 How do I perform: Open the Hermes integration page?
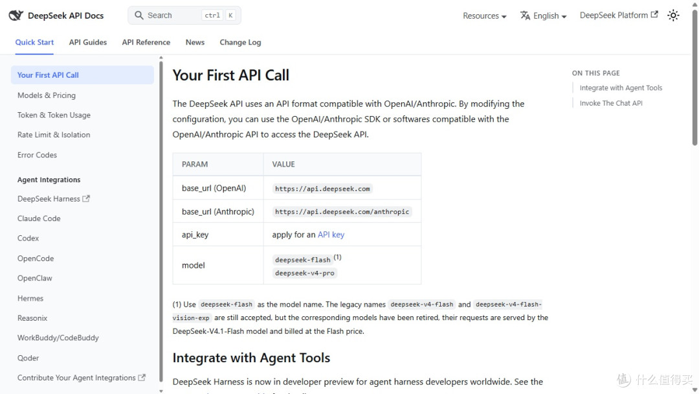pos(30,298)
